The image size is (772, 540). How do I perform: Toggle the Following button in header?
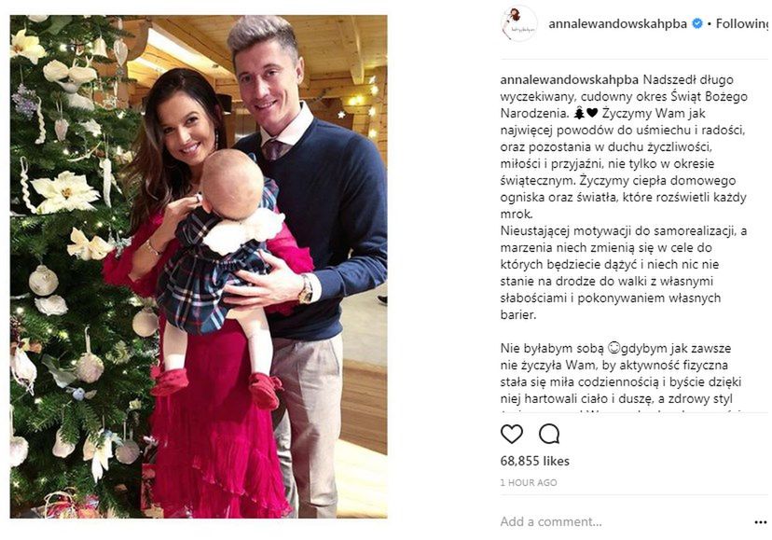742,23
